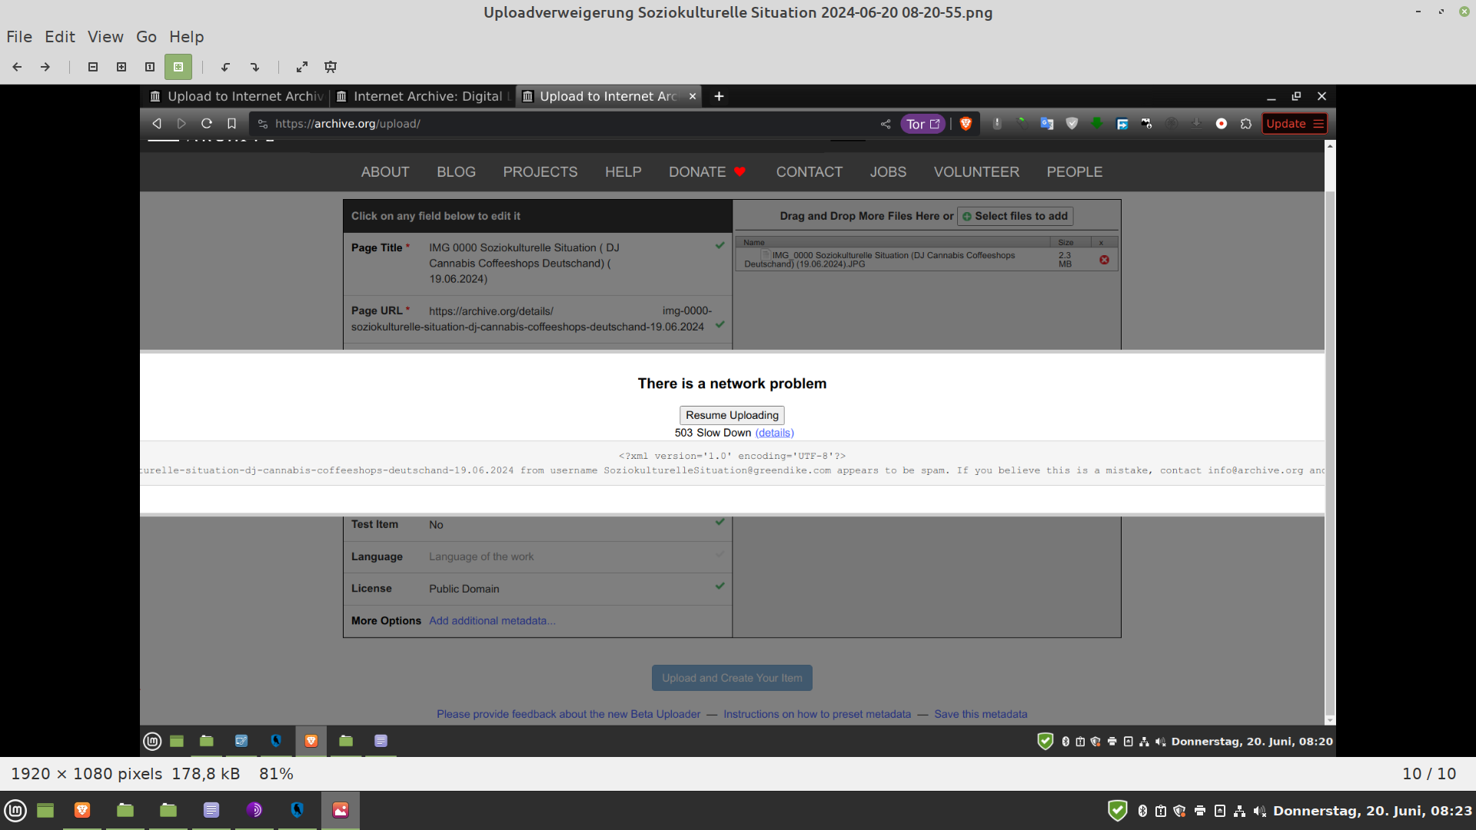The image size is (1476, 830).
Task: Rotate image counterclockwise
Action: (x=225, y=67)
